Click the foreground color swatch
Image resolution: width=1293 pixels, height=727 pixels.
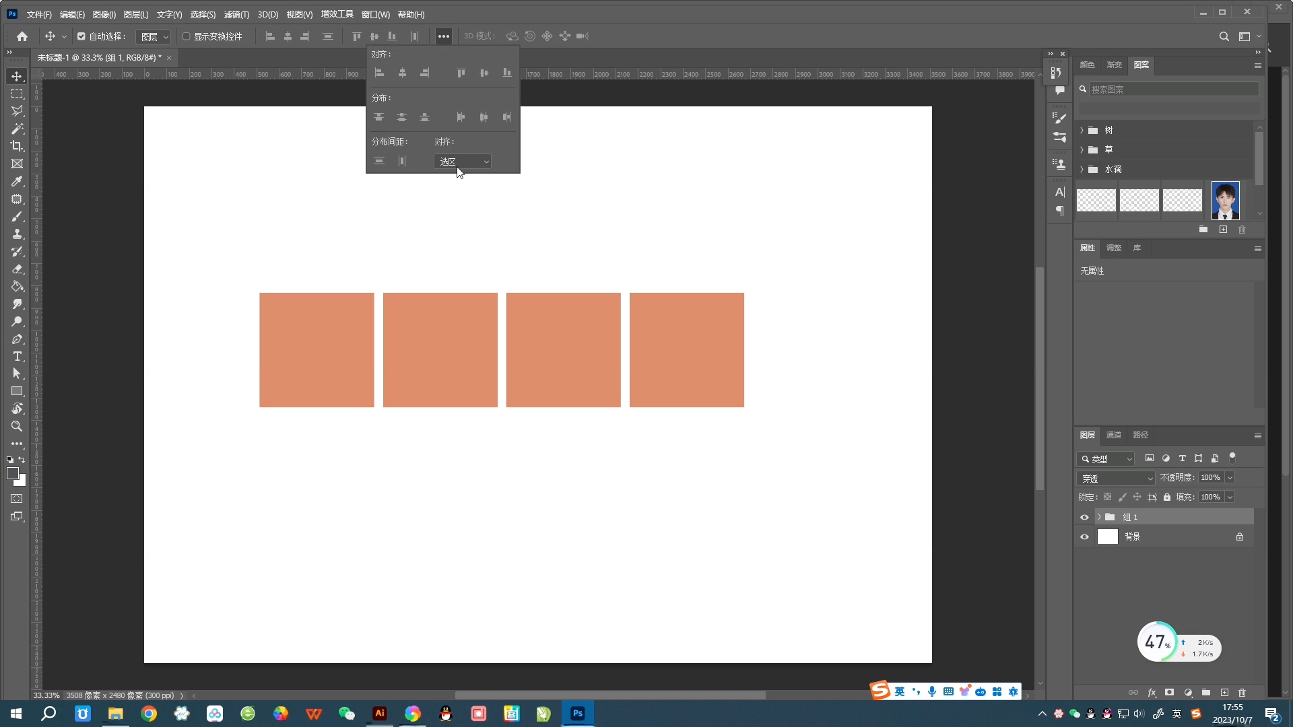[12, 473]
